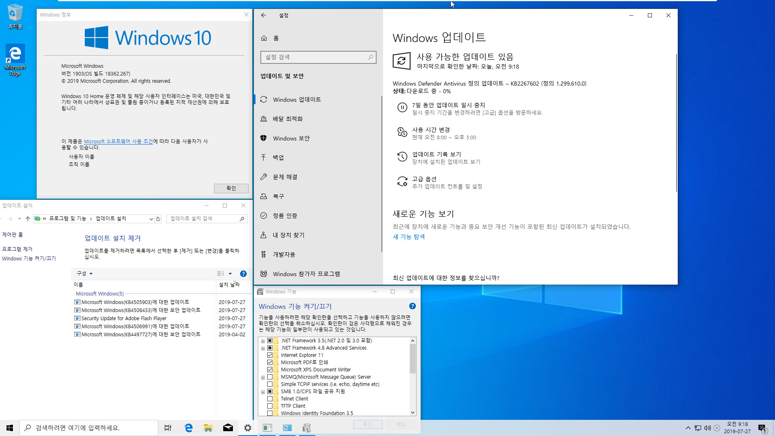Open recent locations dropdown in Installed Updates

[19, 219]
